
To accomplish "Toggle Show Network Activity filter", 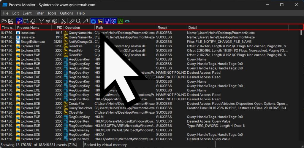I will pyautogui.click(x=107, y=21).
